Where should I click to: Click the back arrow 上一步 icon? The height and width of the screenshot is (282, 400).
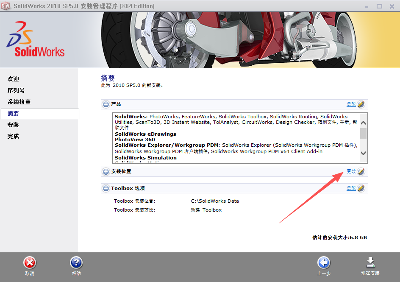(x=323, y=262)
